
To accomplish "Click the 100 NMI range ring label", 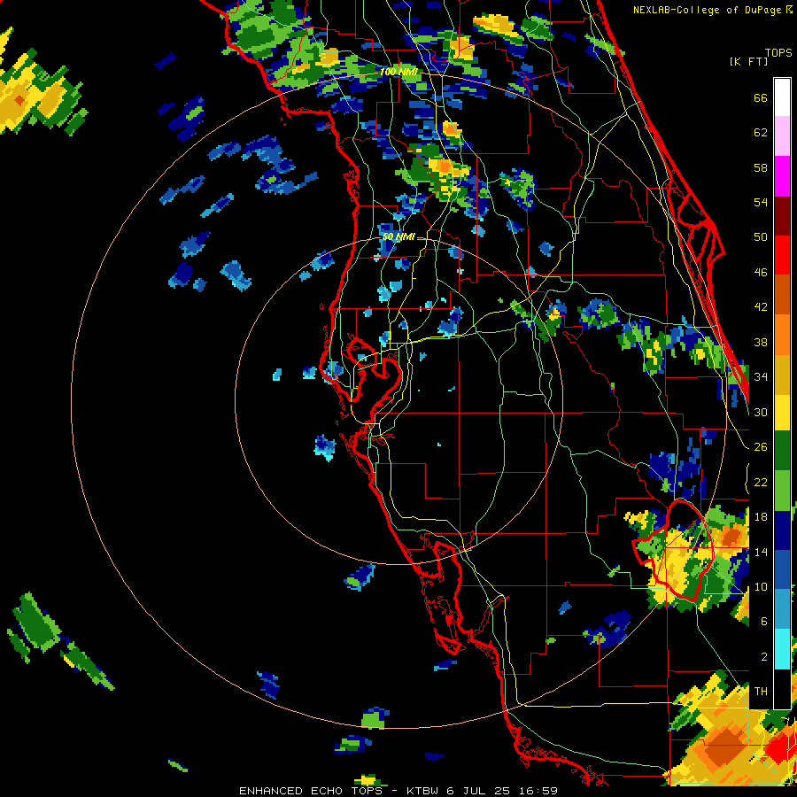I will coord(399,72).
